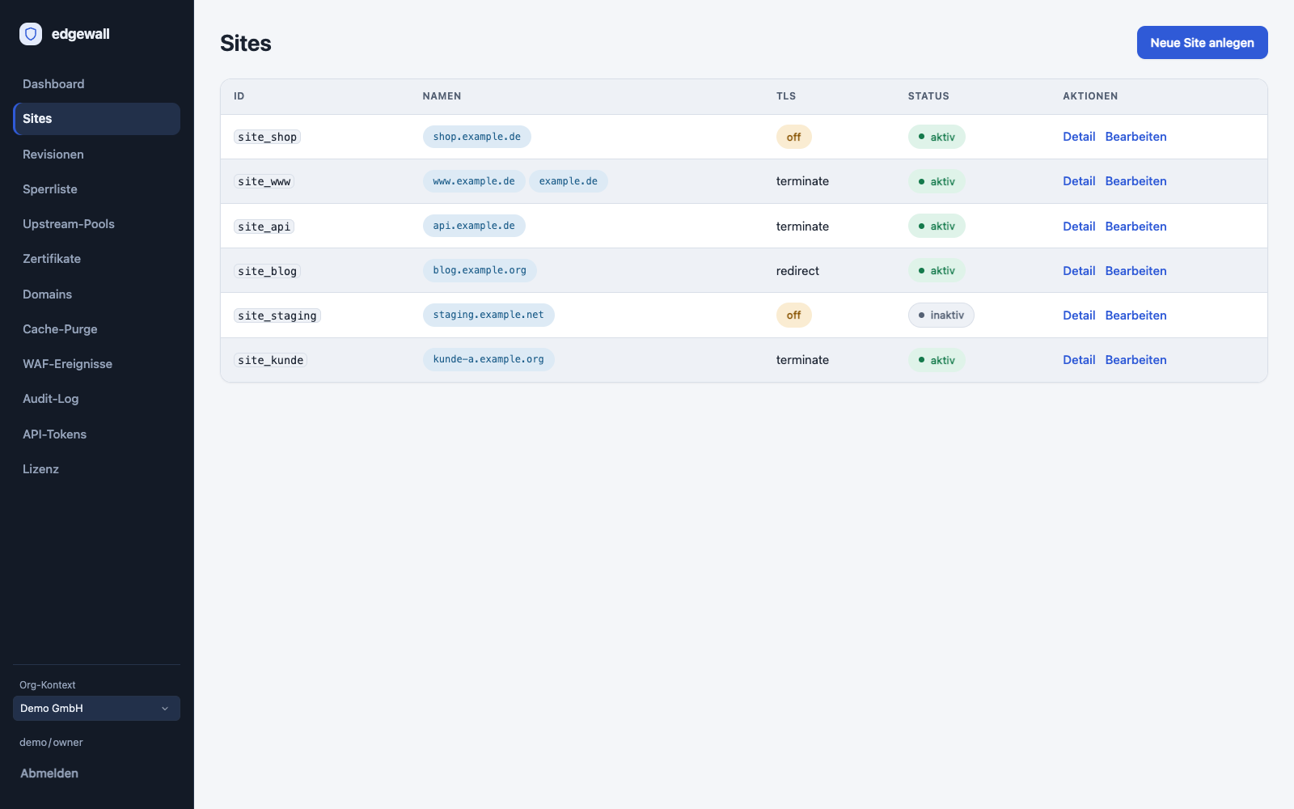Image resolution: width=1294 pixels, height=809 pixels.
Task: Navigate to API-Tokens
Action: [x=96, y=434]
